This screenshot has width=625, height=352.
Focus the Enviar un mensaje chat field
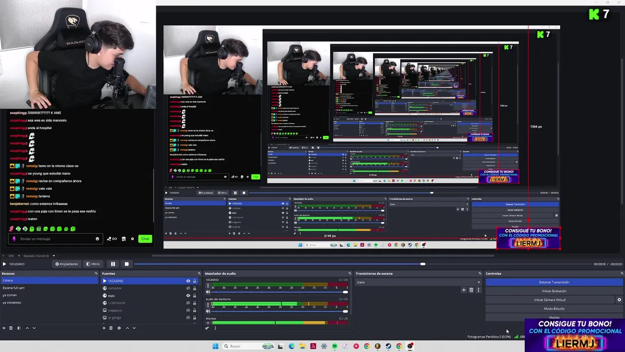click(55, 239)
